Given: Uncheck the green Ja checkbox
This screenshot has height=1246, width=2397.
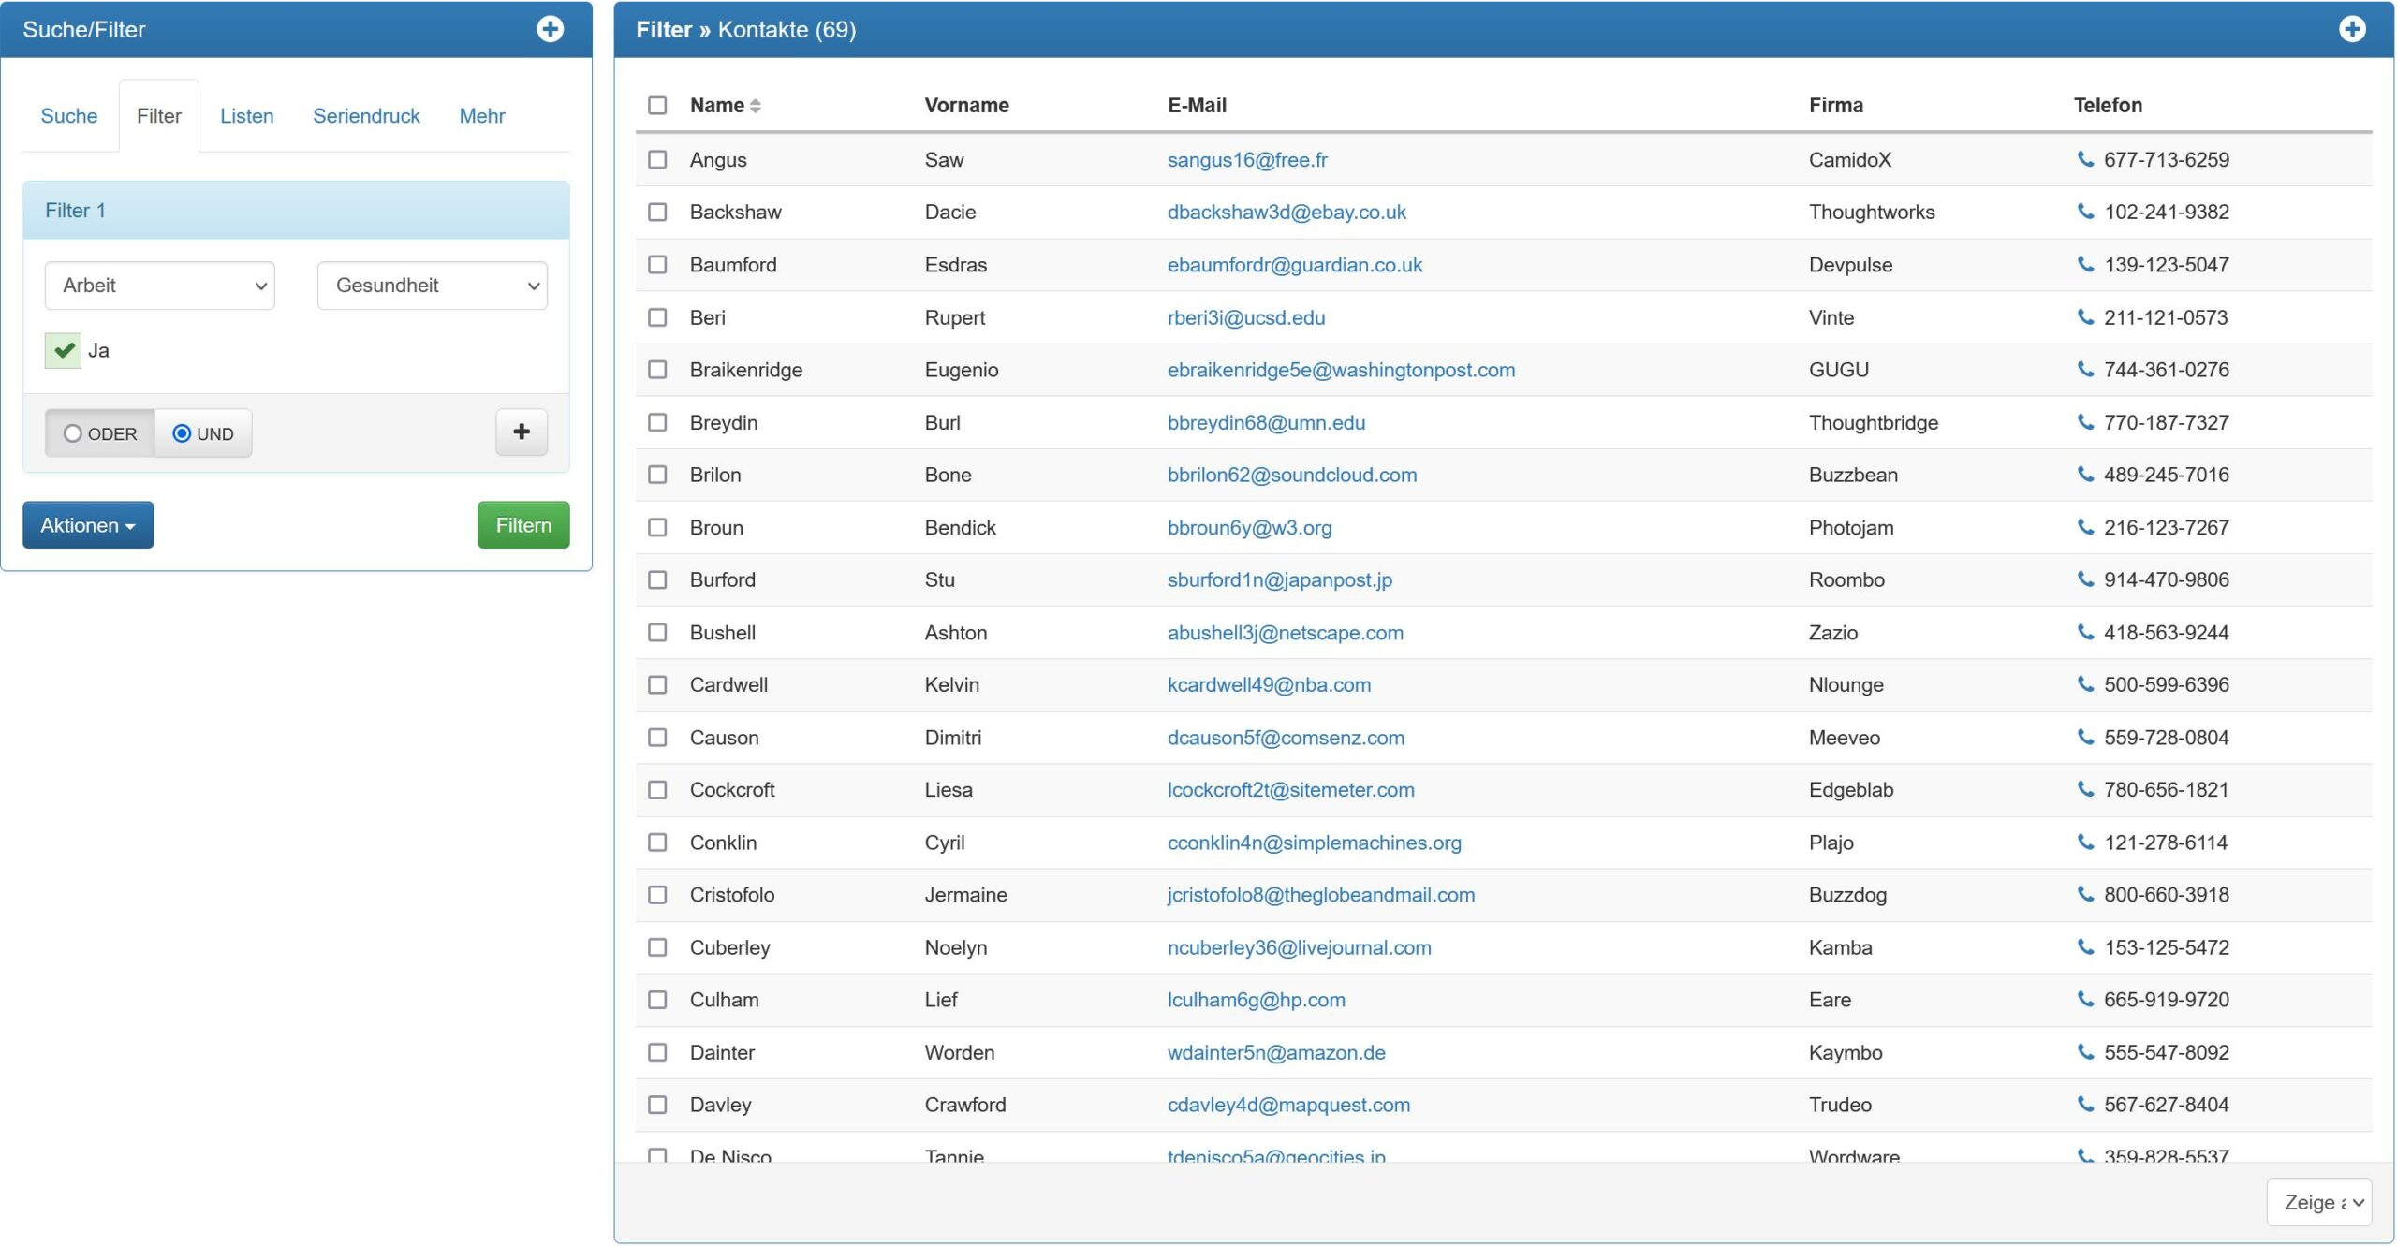Looking at the screenshot, I should pyautogui.click(x=64, y=350).
